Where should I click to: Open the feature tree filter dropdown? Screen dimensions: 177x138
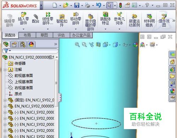(x=7, y=51)
